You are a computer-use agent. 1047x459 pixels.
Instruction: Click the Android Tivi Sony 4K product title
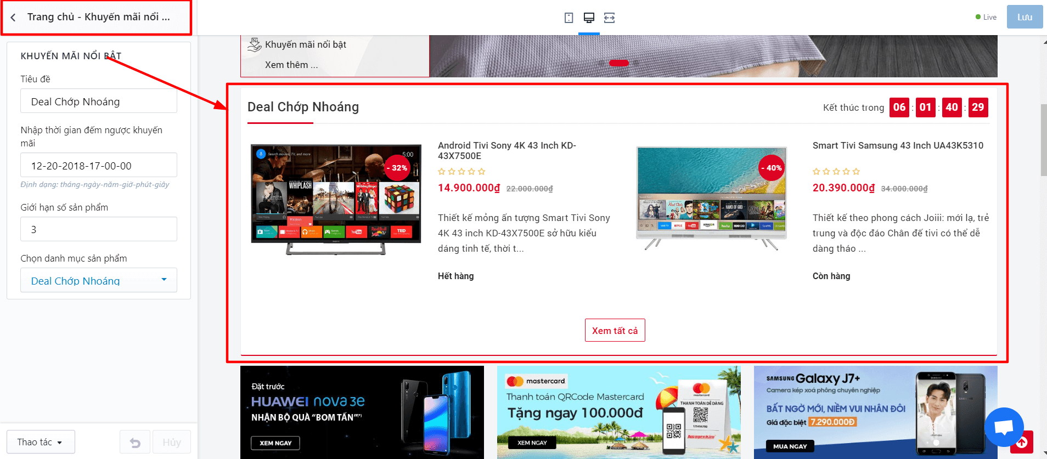(x=507, y=150)
